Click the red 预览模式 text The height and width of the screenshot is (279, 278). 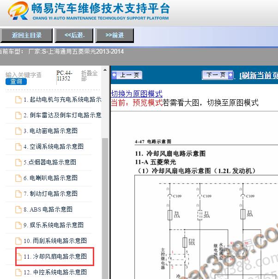click(147, 103)
